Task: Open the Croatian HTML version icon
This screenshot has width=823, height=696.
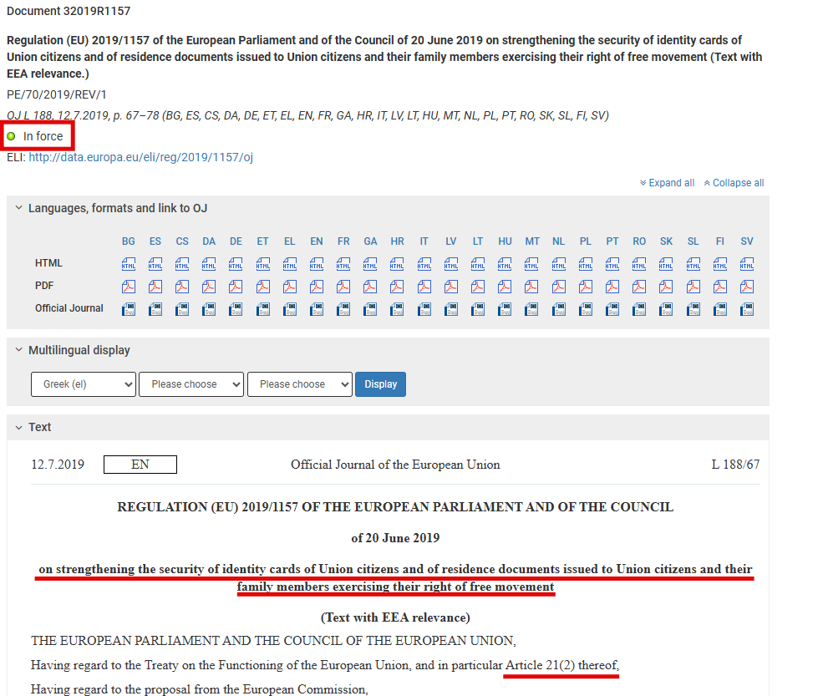Action: tap(398, 263)
